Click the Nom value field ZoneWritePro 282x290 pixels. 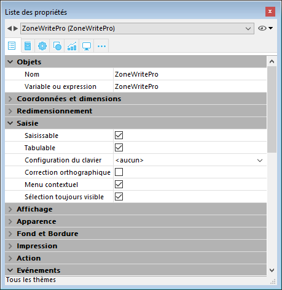[190, 74]
